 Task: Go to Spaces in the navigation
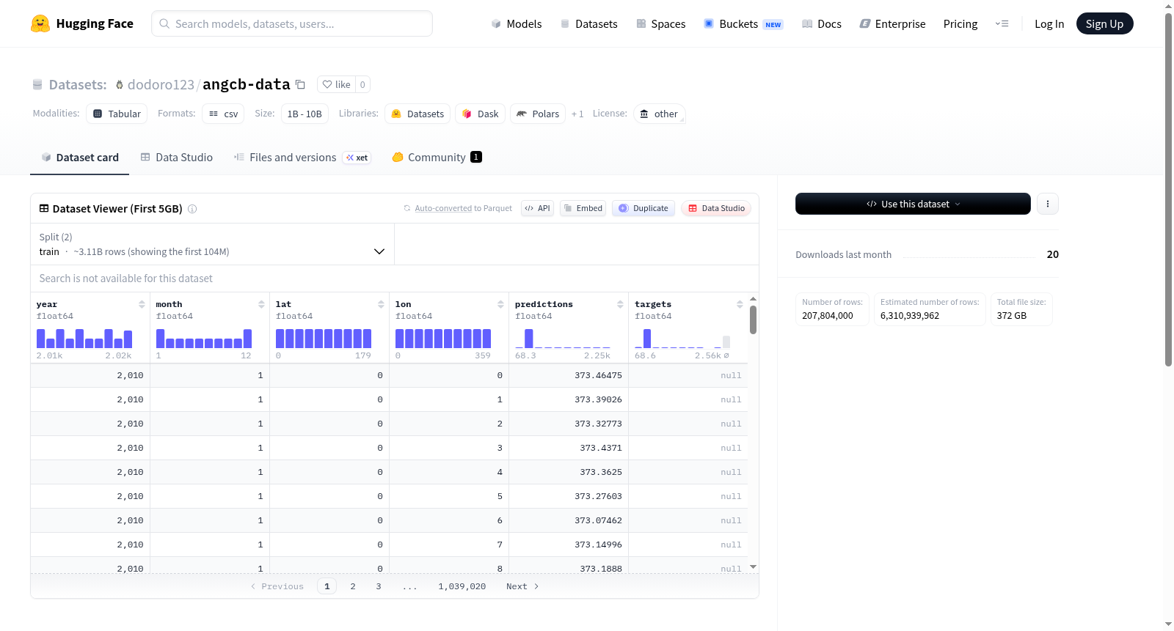coord(660,23)
